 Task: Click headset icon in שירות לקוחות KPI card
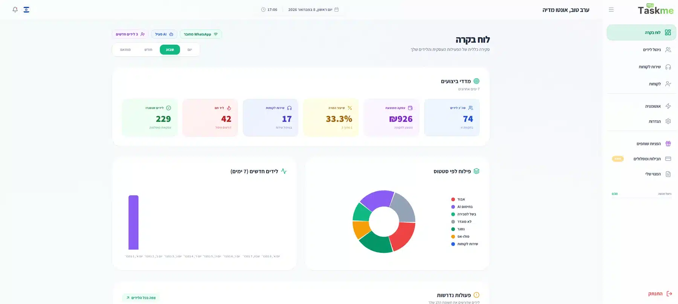(x=289, y=108)
